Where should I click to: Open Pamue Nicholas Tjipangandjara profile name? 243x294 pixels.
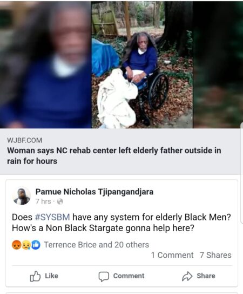pyautogui.click(x=94, y=192)
